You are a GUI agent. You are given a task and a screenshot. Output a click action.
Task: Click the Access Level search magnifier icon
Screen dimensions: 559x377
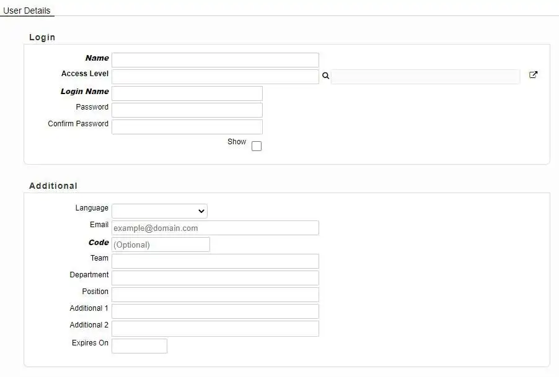pos(325,76)
